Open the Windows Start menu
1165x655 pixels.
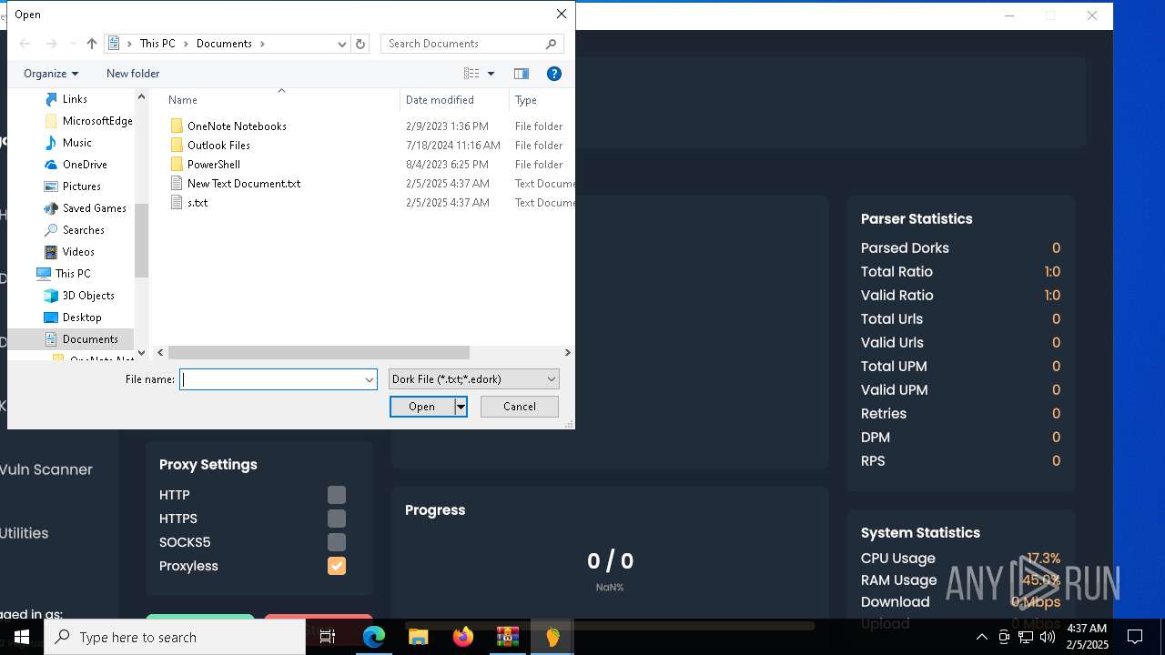click(22, 637)
